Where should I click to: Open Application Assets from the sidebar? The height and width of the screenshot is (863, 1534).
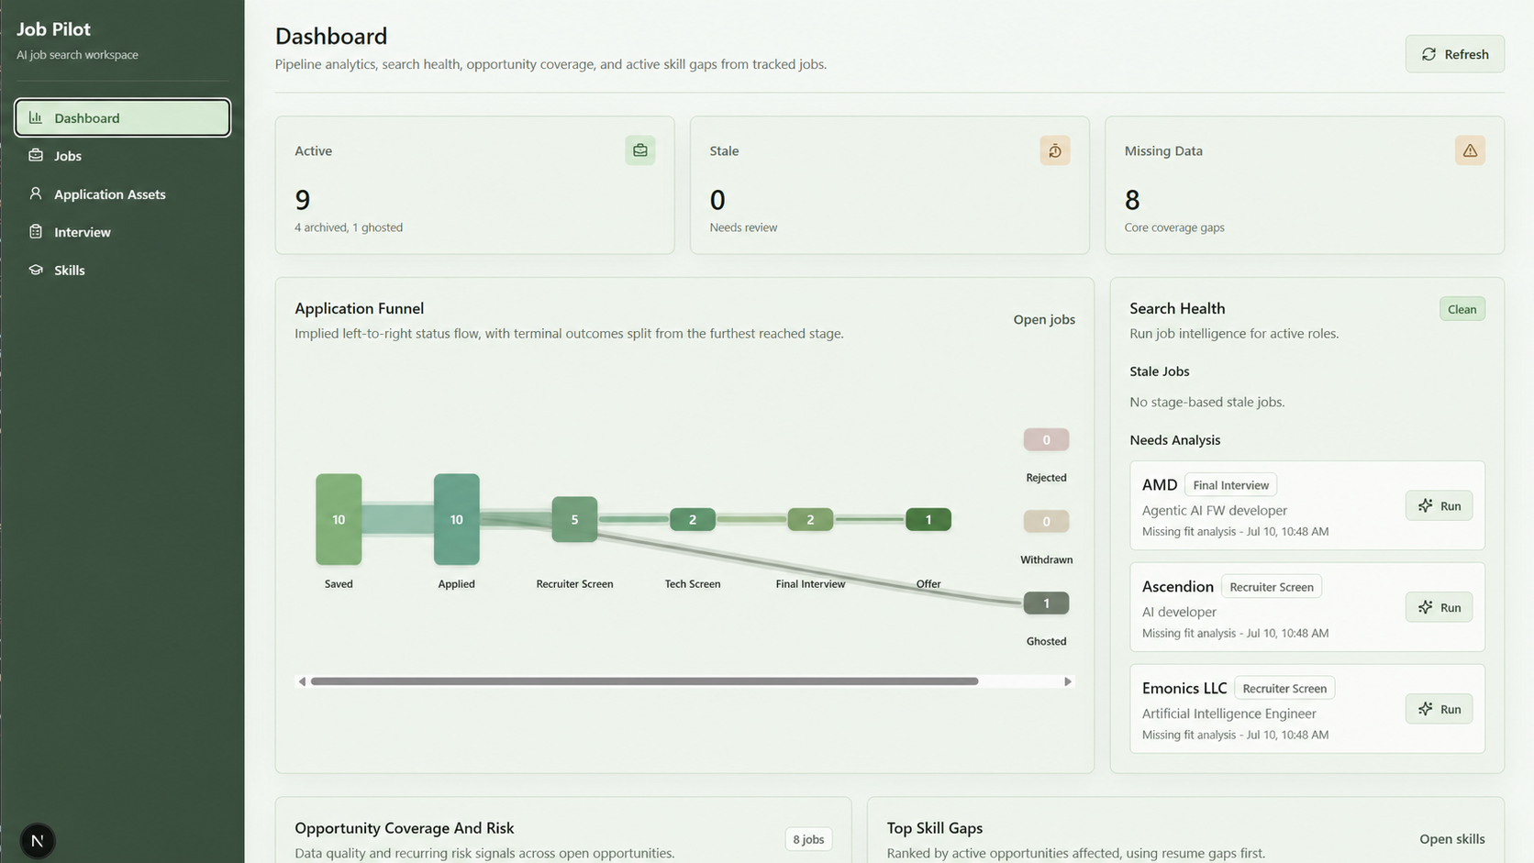point(122,194)
